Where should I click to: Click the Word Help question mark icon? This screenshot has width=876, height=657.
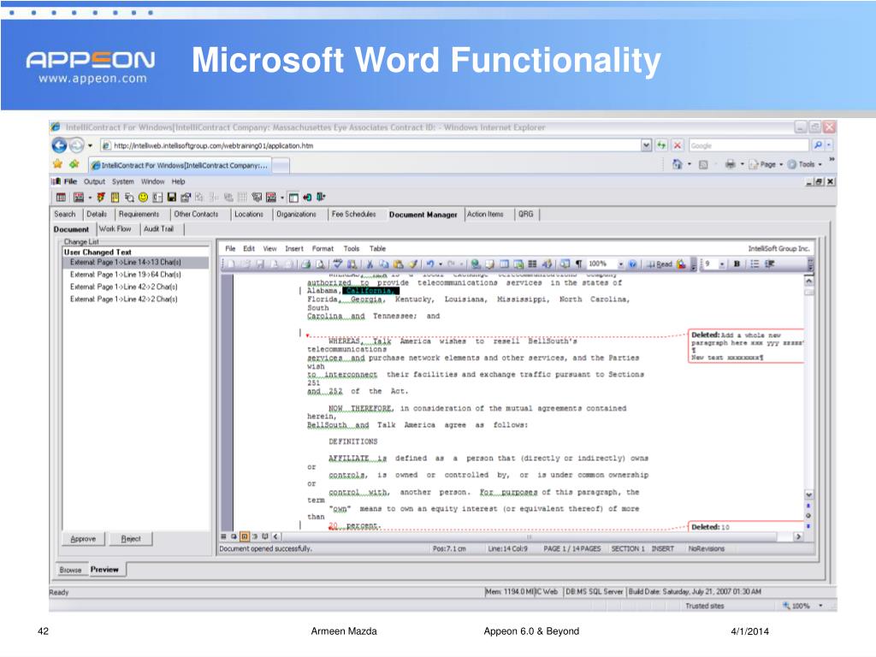[x=632, y=264]
